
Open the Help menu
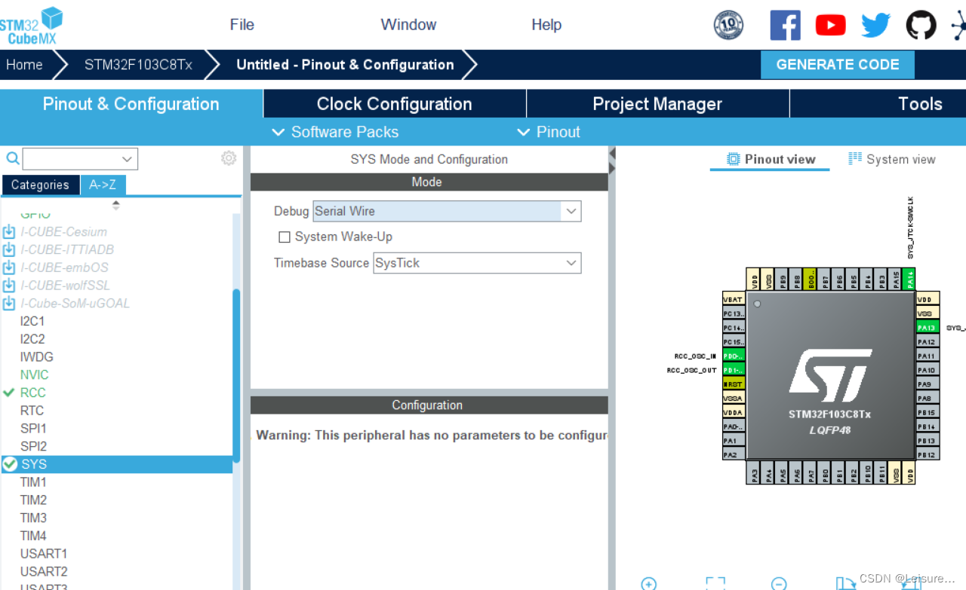tap(546, 25)
